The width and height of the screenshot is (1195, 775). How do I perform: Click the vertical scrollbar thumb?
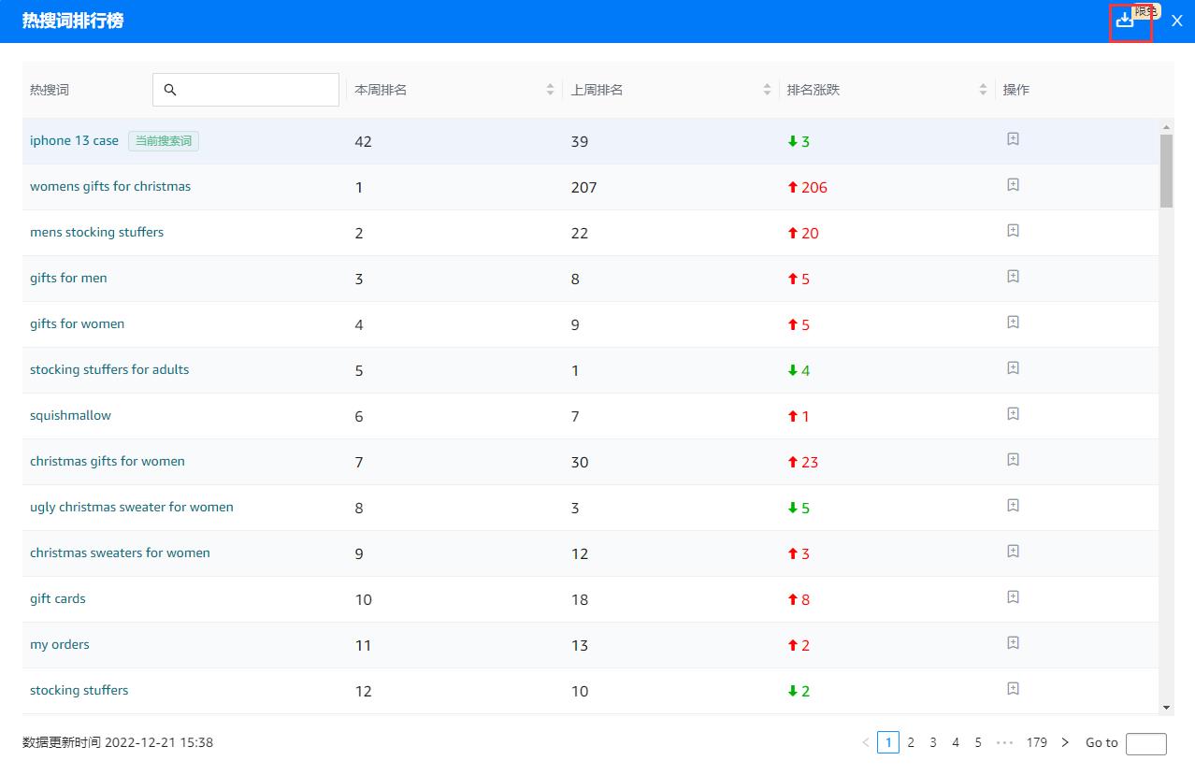tap(1166, 170)
